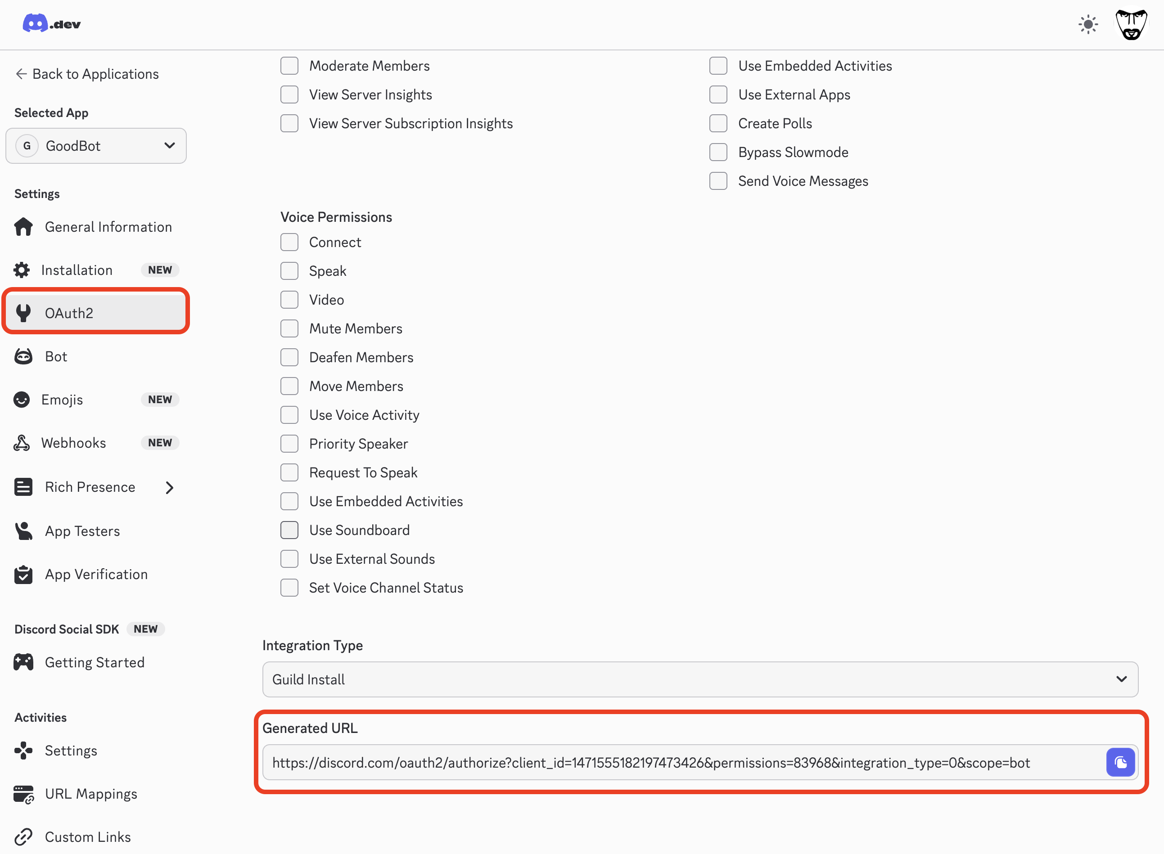
Task: Check the Mute Members voice permission
Action: tap(289, 328)
